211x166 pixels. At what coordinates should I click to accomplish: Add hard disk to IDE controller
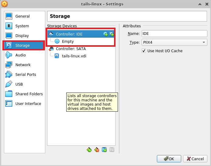pos(111,34)
